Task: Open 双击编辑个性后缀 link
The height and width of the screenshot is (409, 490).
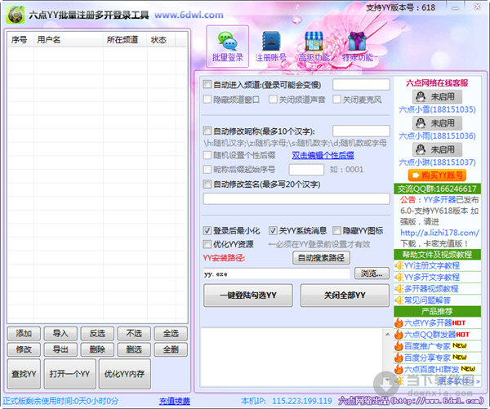Action: point(323,155)
